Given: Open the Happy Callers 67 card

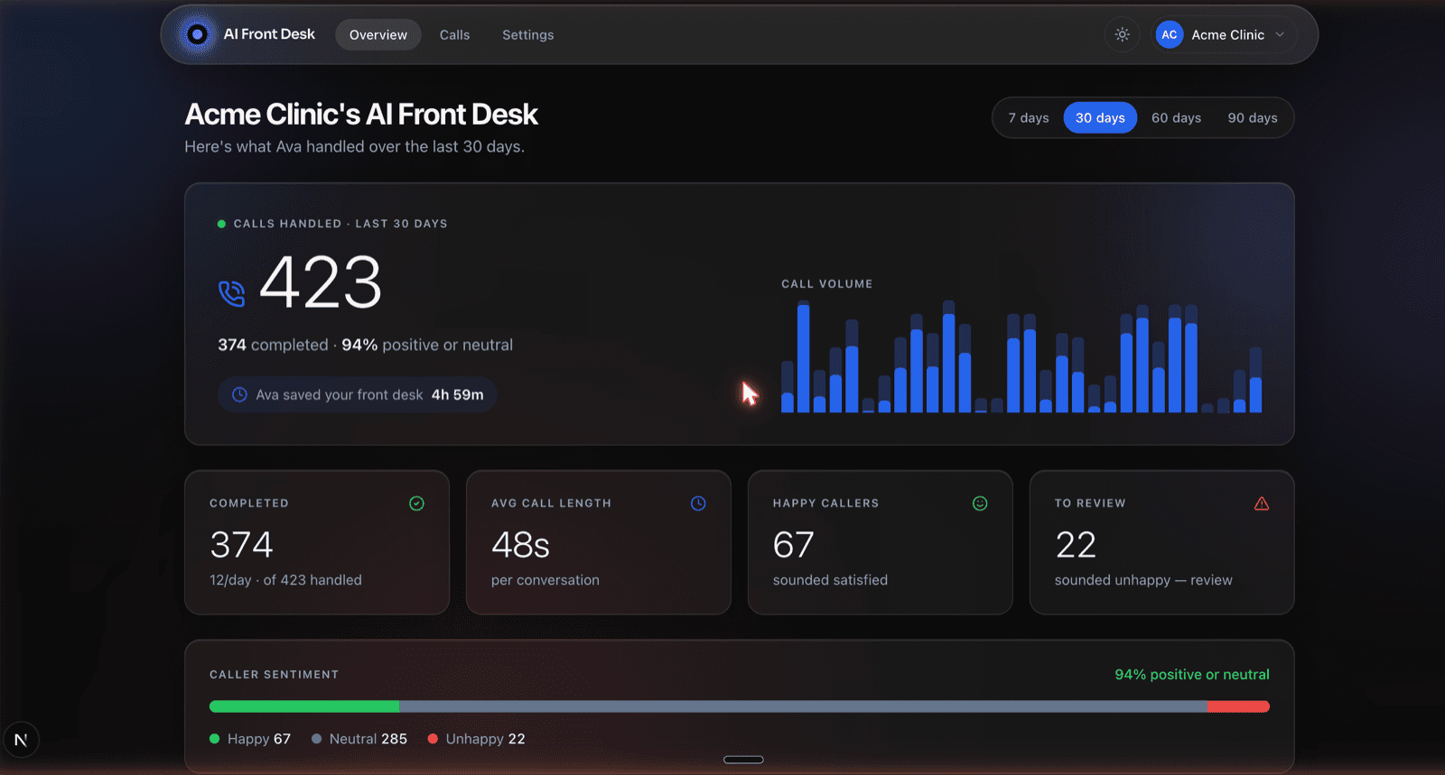Looking at the screenshot, I should pos(881,542).
